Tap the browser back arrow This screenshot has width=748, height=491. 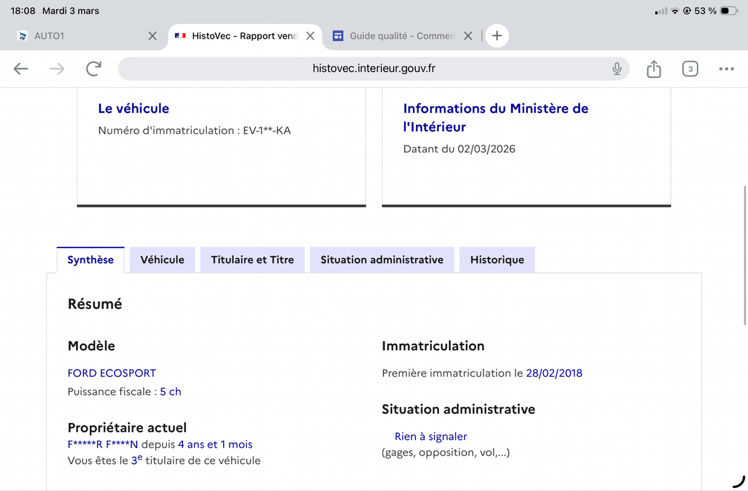tap(21, 69)
